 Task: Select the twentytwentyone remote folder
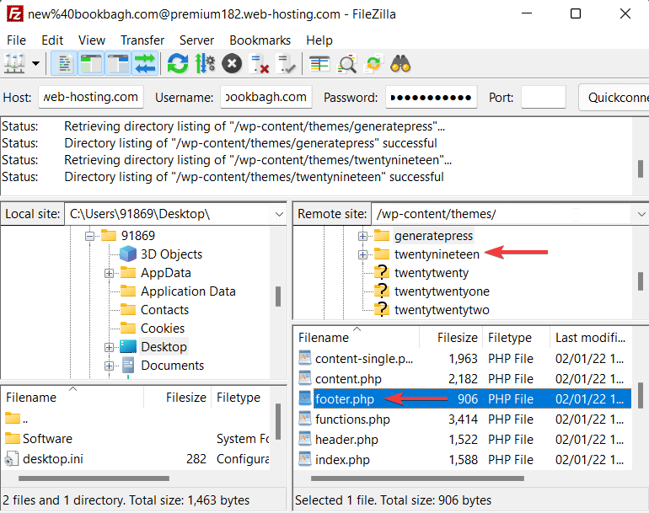point(442,291)
